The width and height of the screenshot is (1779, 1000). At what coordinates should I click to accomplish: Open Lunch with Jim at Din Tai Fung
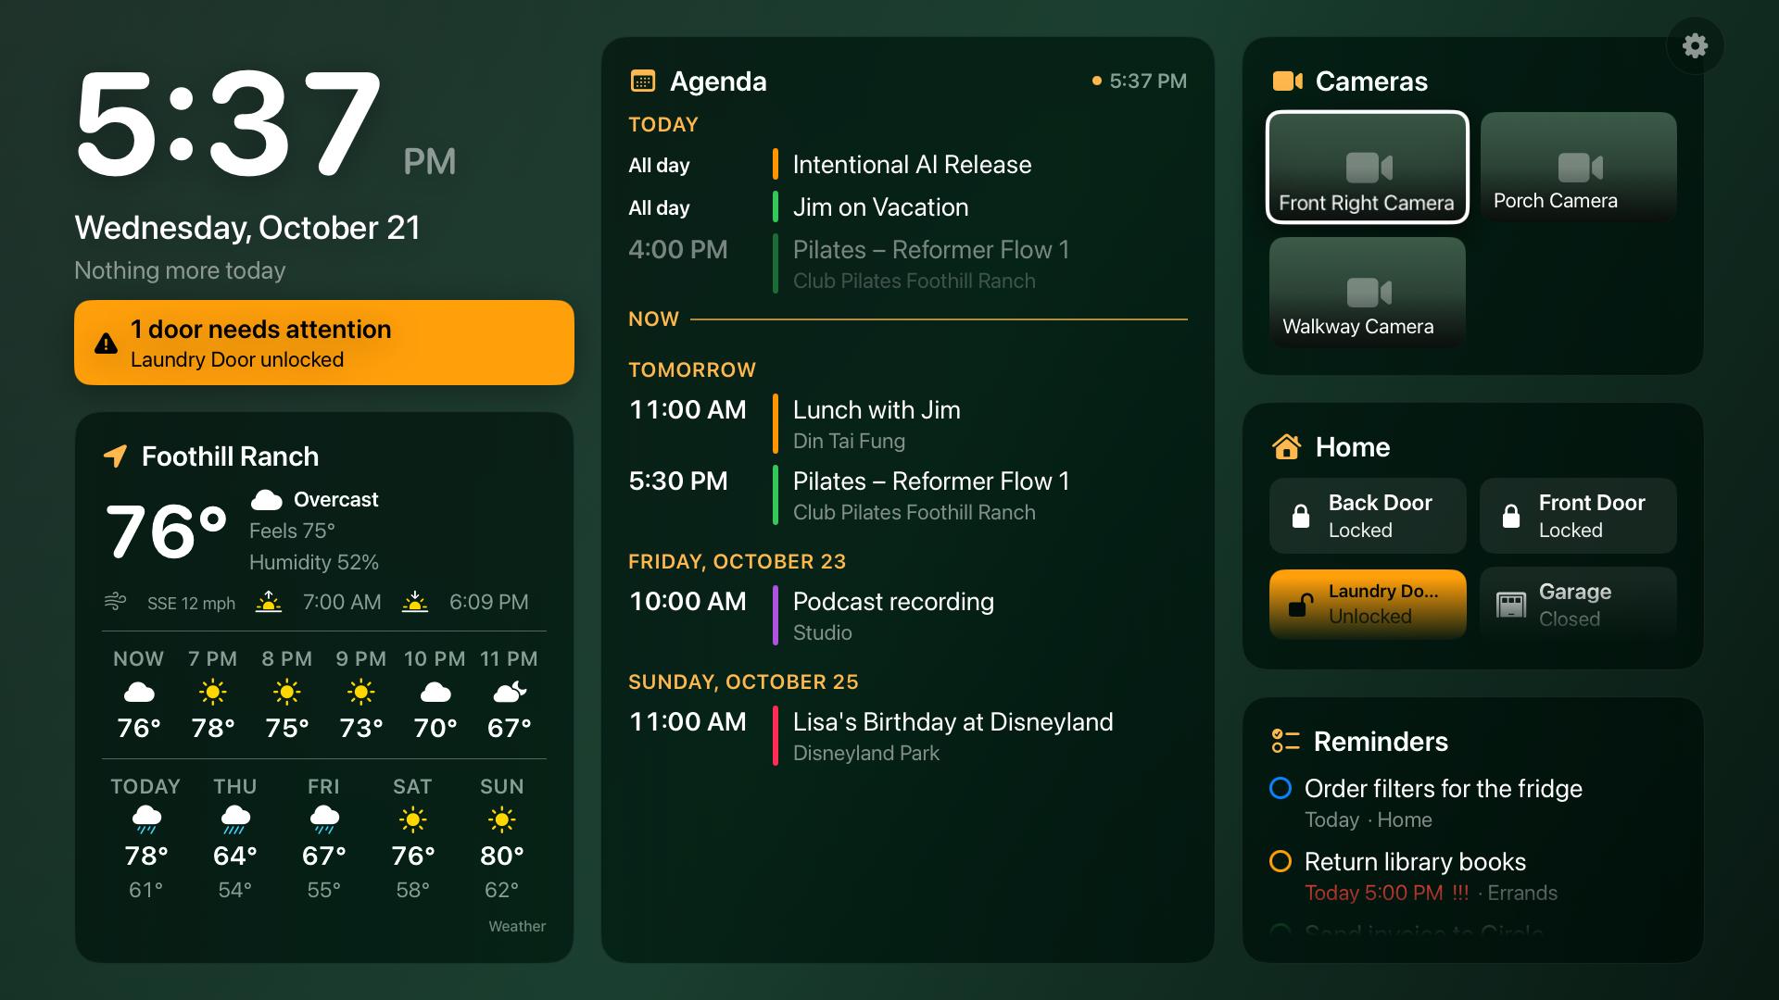coord(908,424)
